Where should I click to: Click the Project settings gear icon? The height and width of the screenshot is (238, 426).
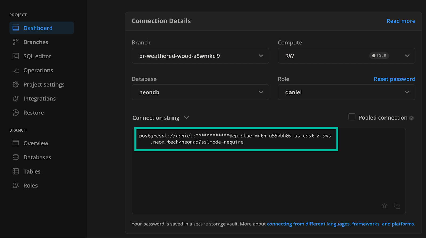pos(16,84)
